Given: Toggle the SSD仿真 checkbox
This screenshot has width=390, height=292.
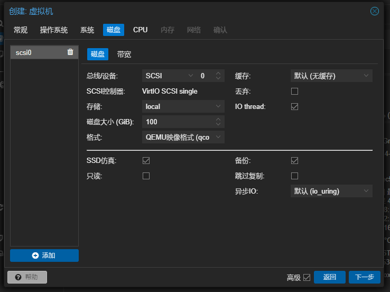Looking at the screenshot, I should 146,161.
